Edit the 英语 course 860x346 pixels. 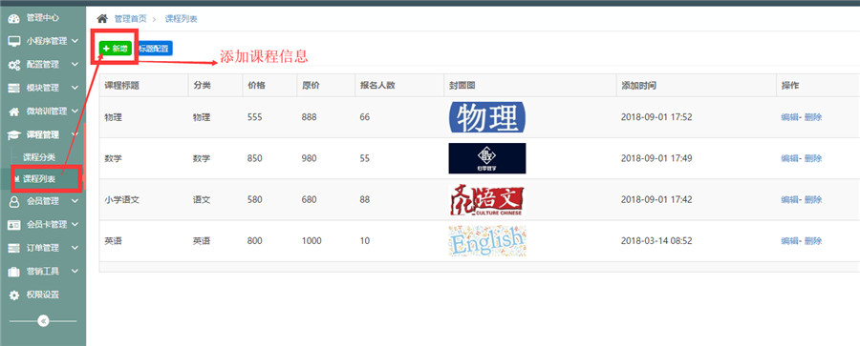pos(789,241)
